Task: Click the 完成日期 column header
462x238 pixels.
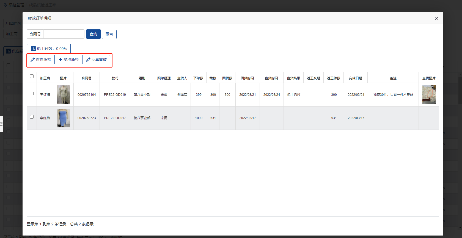Action: tap(356, 78)
